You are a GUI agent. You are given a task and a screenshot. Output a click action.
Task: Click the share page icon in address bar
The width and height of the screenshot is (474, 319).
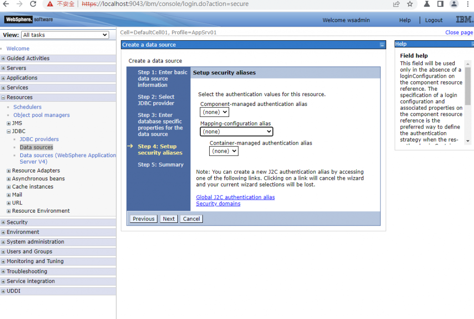[396, 4]
